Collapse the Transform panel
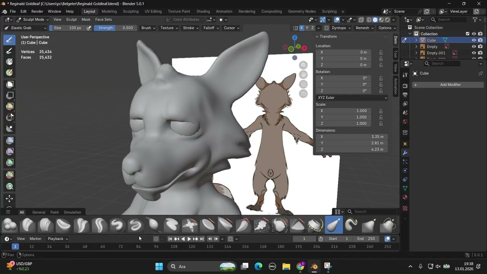This screenshot has width=487, height=274. (317, 37)
